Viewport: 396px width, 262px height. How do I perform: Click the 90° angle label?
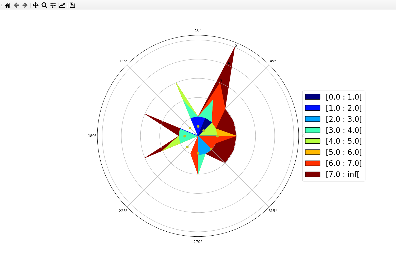198,30
